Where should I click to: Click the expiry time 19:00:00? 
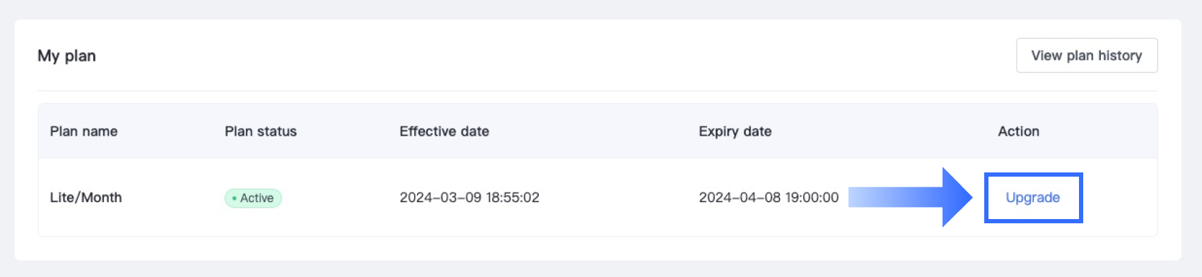(810, 198)
